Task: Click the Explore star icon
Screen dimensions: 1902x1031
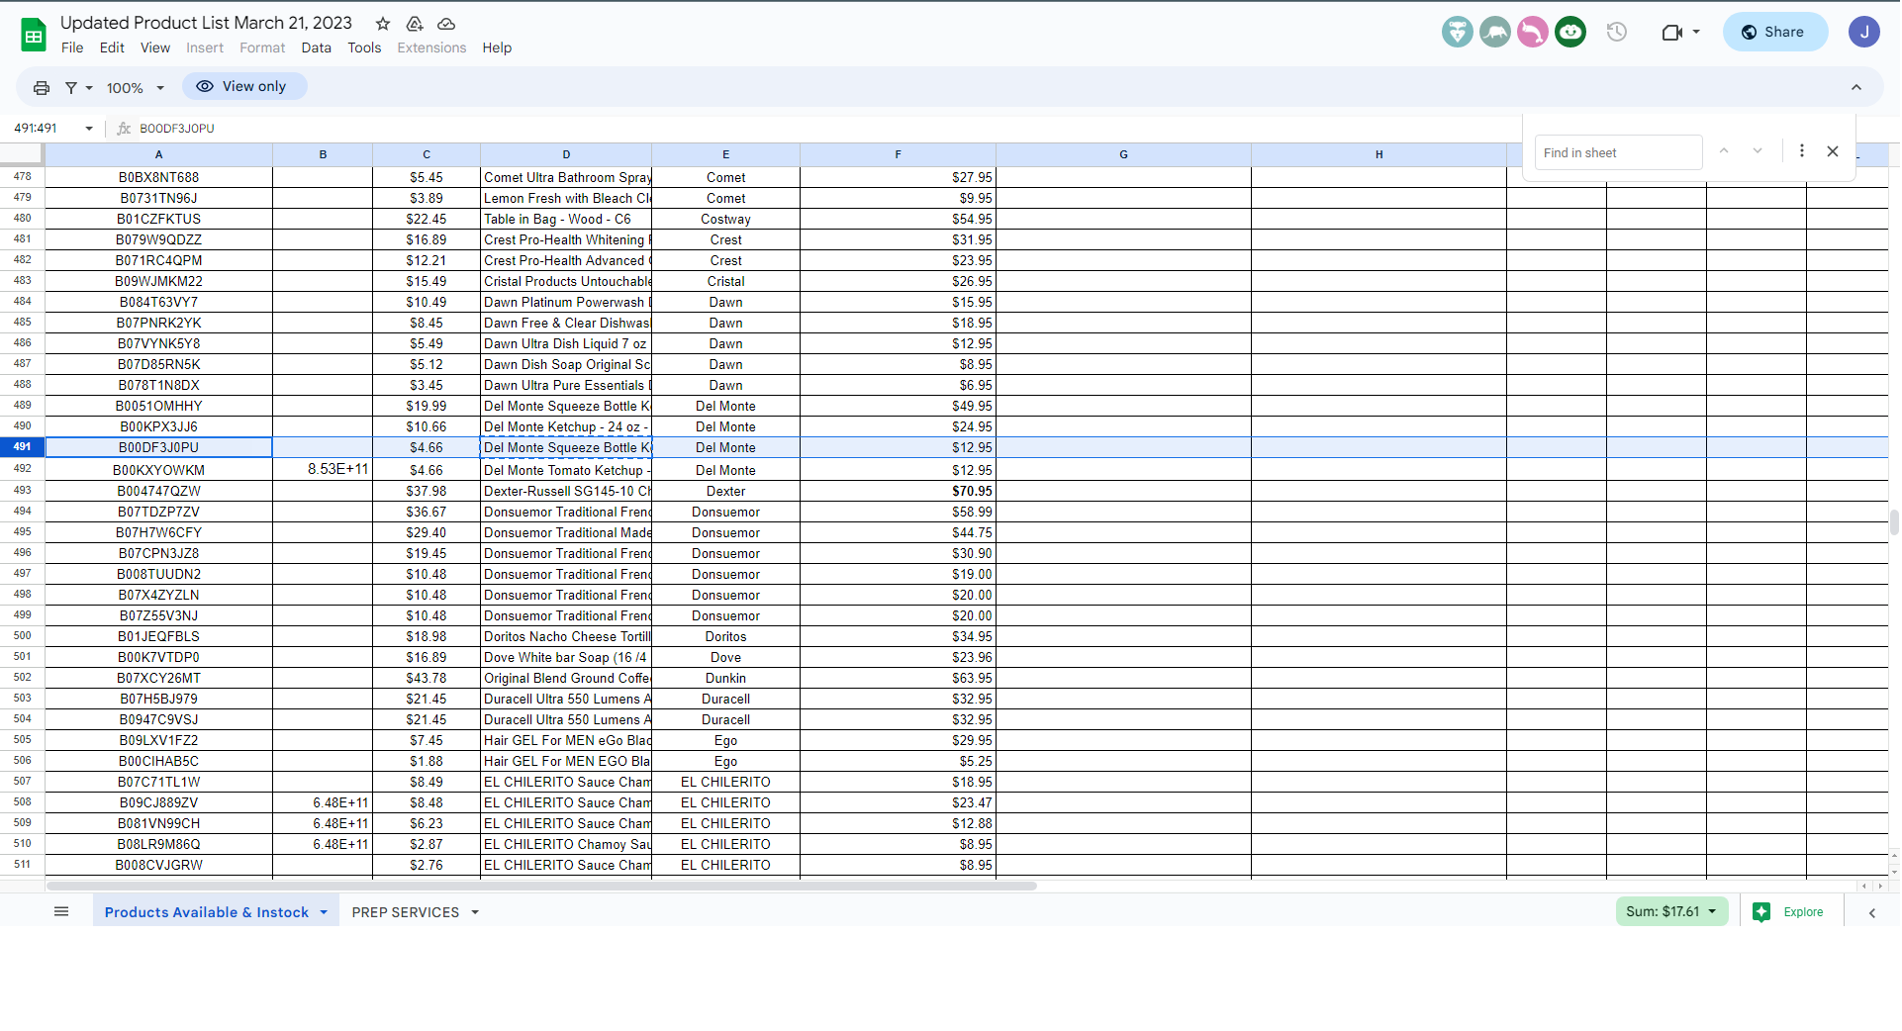Action: click(1761, 912)
